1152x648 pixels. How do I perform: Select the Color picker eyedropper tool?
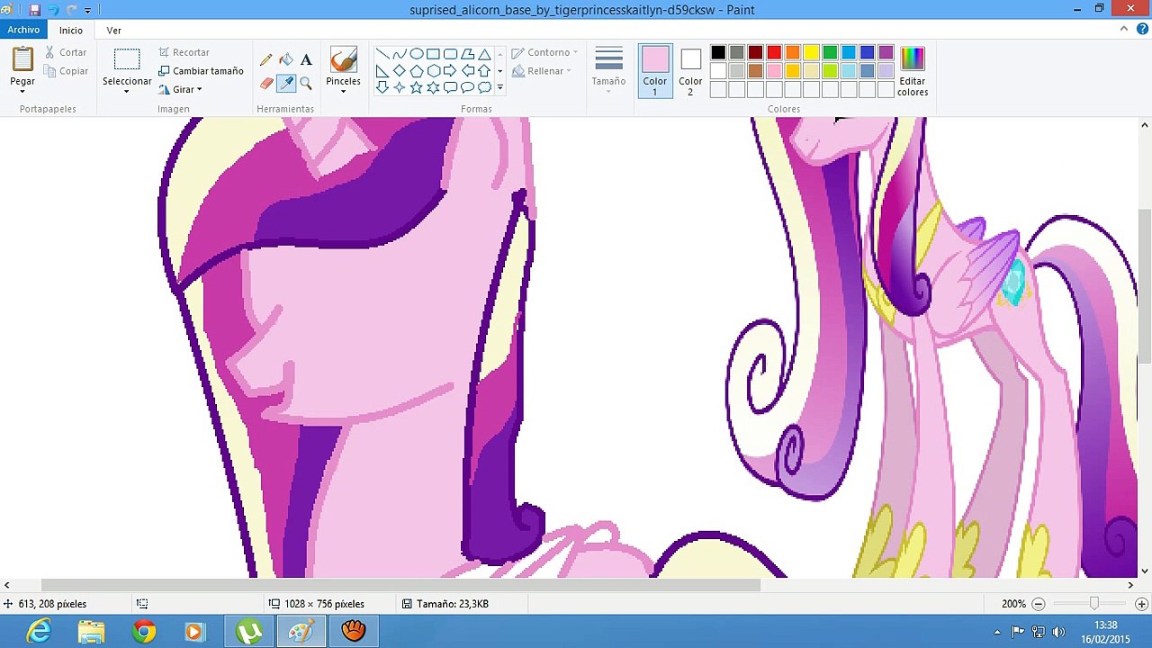coord(286,83)
